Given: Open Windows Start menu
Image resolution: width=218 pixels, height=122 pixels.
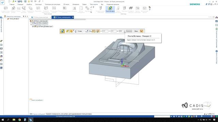Looking at the screenshot, I should point(2,120).
